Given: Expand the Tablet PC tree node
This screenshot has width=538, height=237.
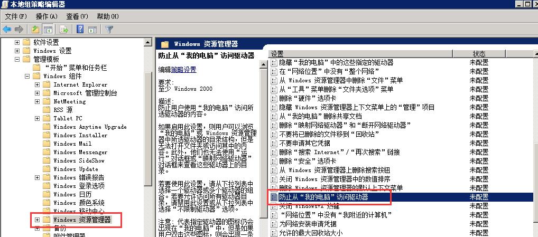Looking at the screenshot, I should click(x=38, y=118).
